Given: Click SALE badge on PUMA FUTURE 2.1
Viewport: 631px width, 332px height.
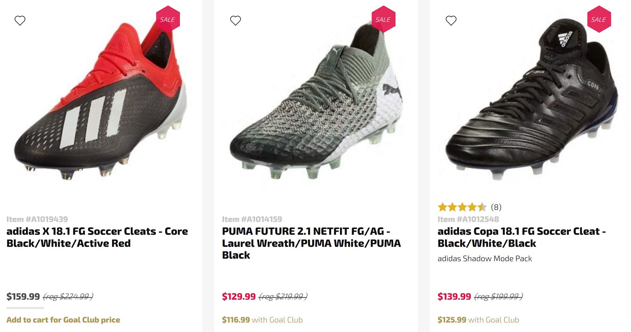Looking at the screenshot, I should (383, 19).
